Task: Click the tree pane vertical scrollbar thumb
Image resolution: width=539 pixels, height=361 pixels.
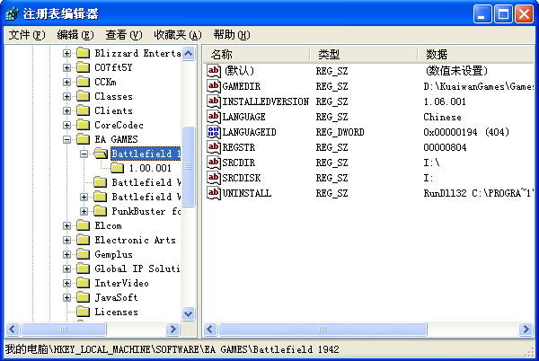Action: coord(189,167)
